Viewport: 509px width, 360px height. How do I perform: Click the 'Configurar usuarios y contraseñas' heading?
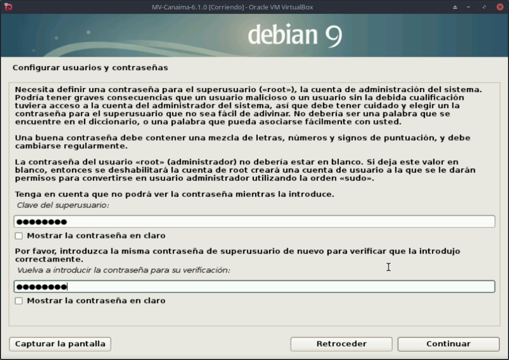90,67
